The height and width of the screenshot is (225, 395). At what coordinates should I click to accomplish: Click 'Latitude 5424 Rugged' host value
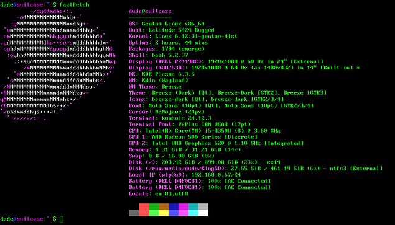tap(182, 30)
